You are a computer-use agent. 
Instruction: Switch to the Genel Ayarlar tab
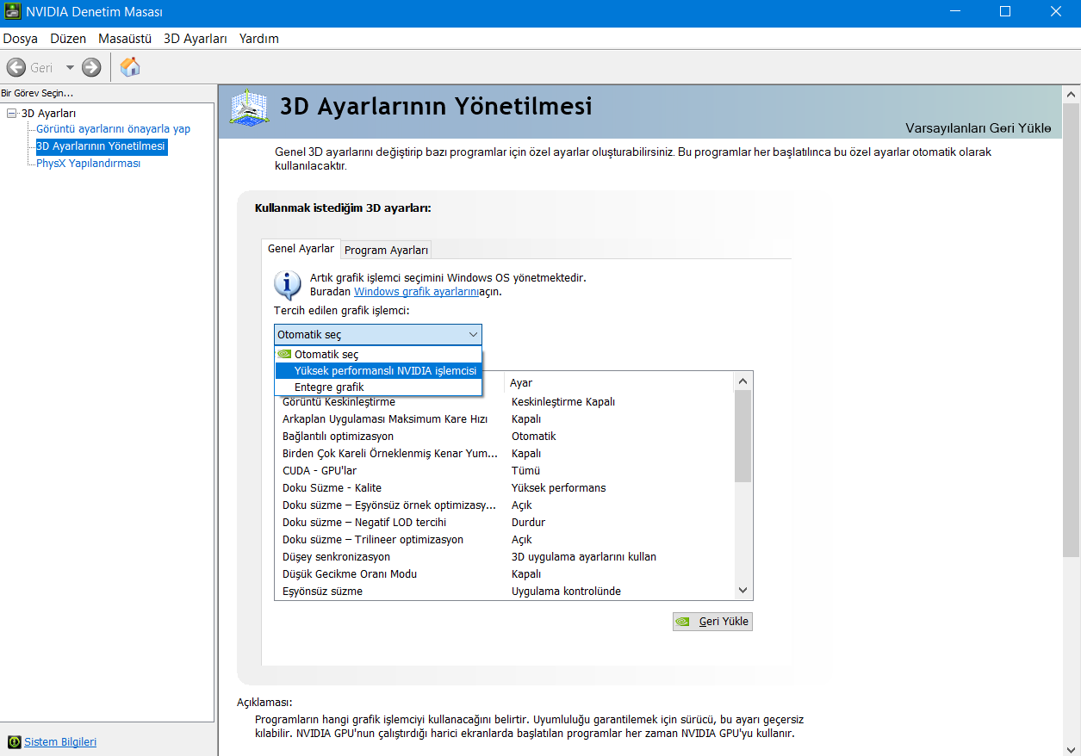click(301, 248)
